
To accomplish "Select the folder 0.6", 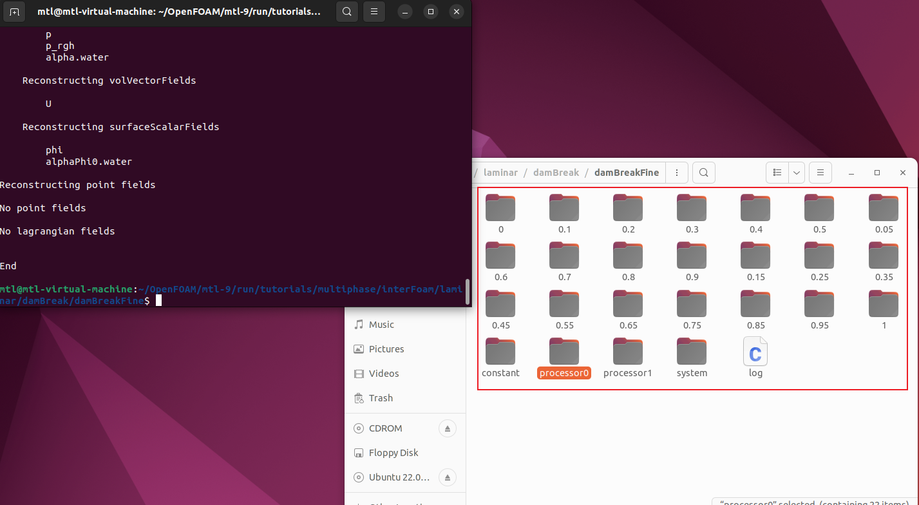I will pos(500,262).
